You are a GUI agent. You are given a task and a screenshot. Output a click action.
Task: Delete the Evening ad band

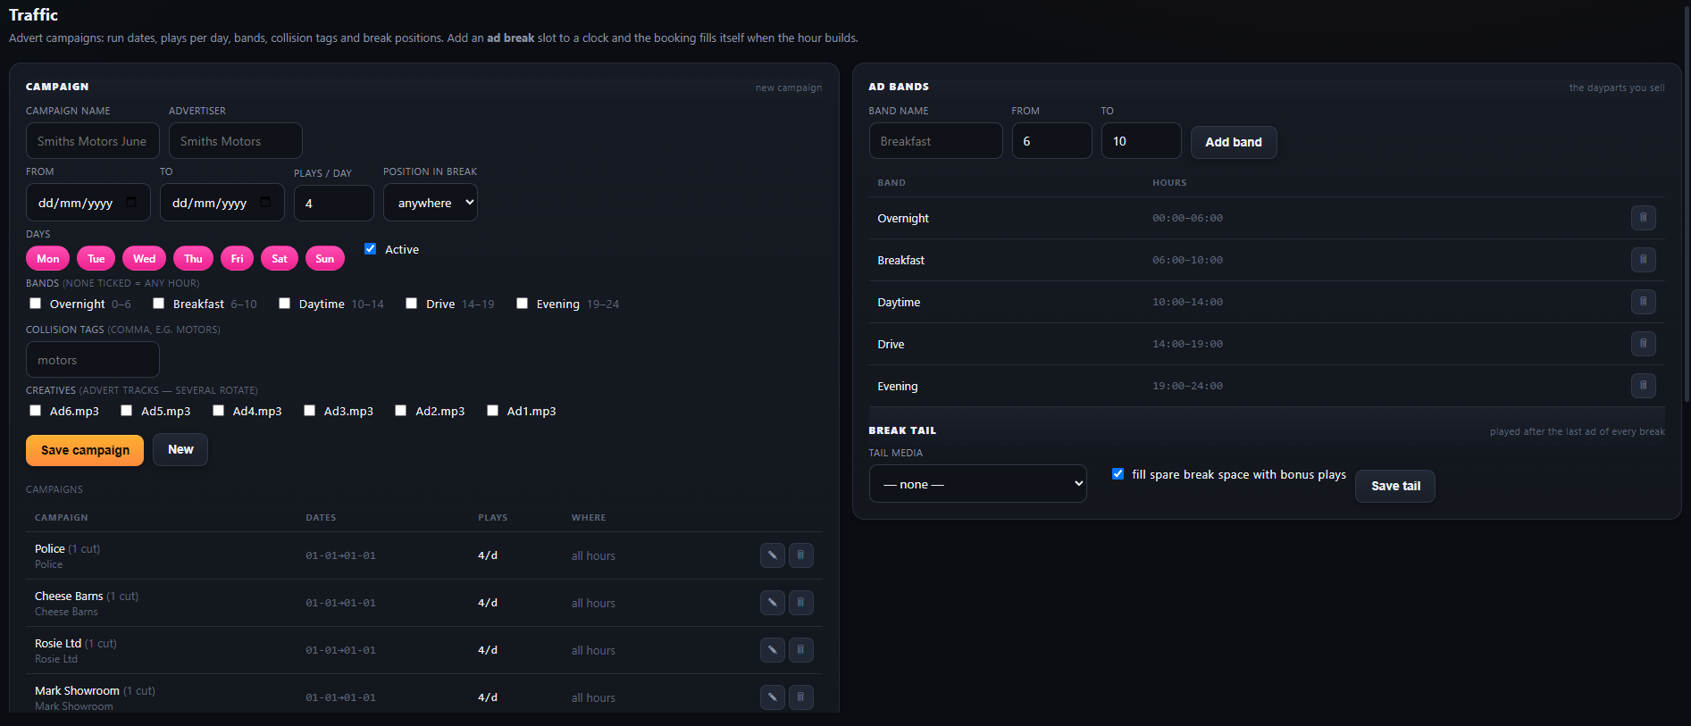tap(1644, 386)
